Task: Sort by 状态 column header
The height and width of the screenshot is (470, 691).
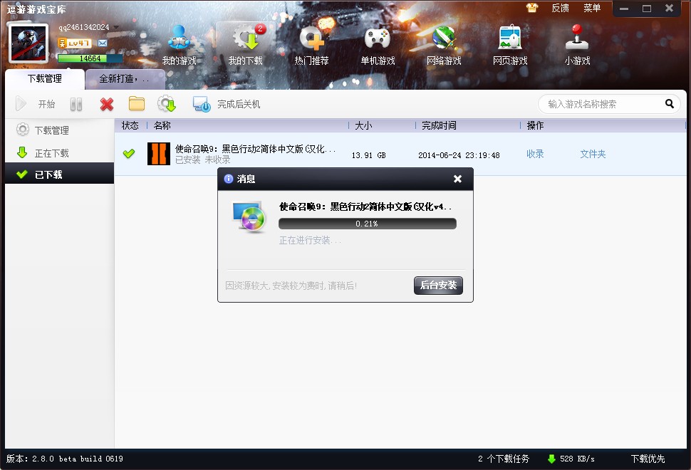Action: [x=130, y=125]
